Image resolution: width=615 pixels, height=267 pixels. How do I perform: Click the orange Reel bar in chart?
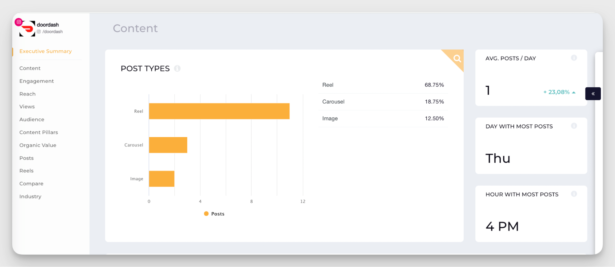(x=219, y=111)
